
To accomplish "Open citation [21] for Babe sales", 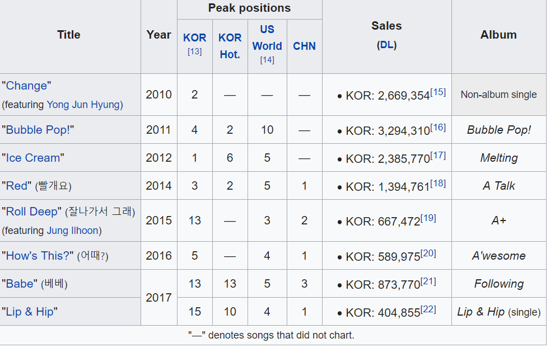I will coord(428,281).
